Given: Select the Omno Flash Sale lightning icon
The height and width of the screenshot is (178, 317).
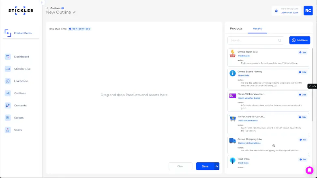Looking at the screenshot, I should (233, 53).
